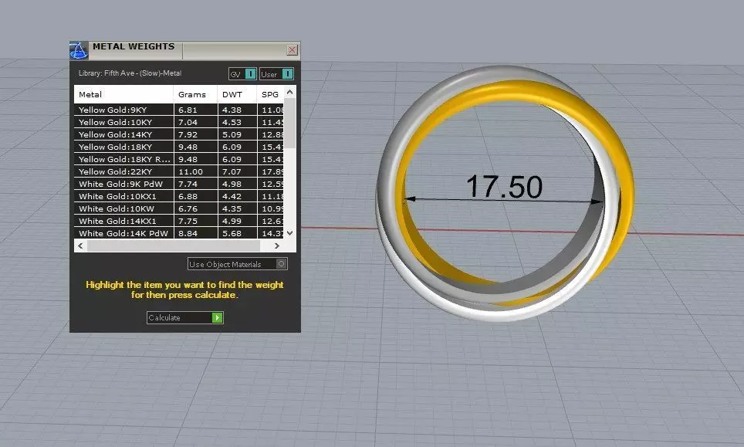Select the White Gold:10KX1 row
Viewport: 744px width, 447px height.
click(x=179, y=196)
